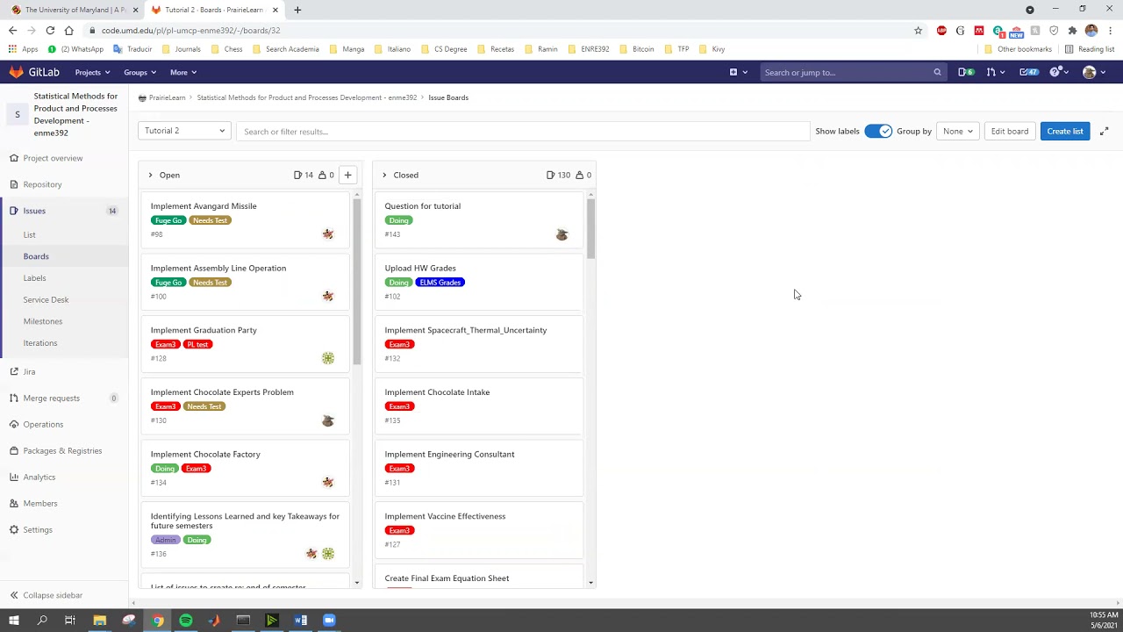
Task: Click the ELMS Grades blue label
Action: tap(440, 283)
